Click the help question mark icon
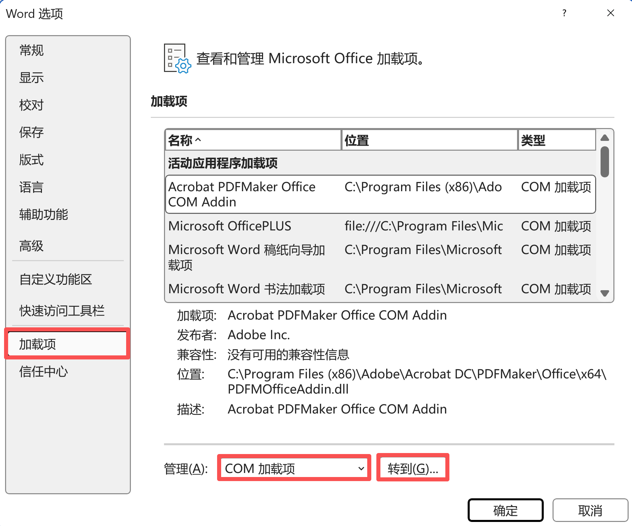 564,13
